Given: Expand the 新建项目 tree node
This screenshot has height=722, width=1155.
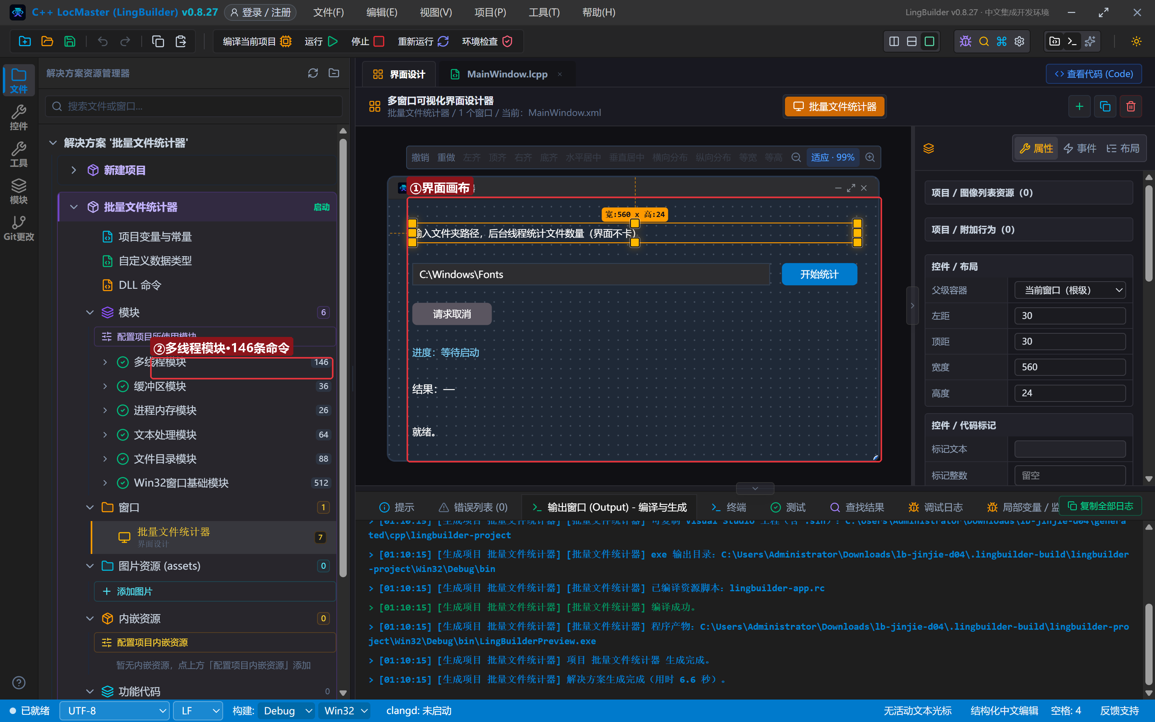Looking at the screenshot, I should pyautogui.click(x=73, y=170).
